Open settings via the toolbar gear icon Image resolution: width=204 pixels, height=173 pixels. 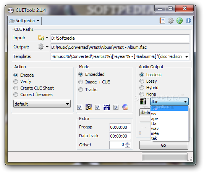click(x=171, y=21)
